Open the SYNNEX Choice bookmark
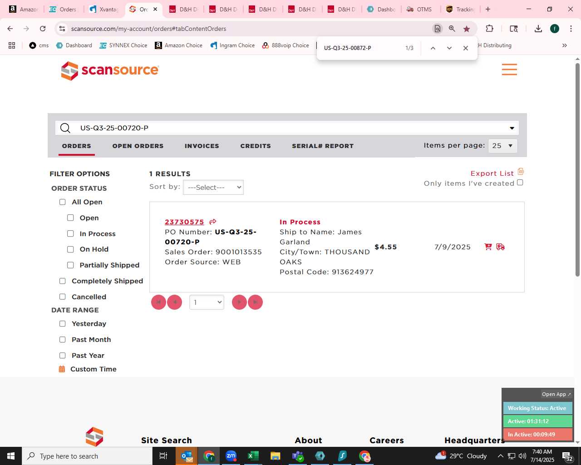 (123, 45)
